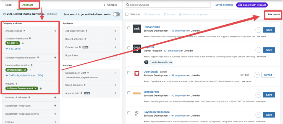View Hortonworks 143 employees
The height and width of the screenshot is (124, 283).
click(178, 31)
